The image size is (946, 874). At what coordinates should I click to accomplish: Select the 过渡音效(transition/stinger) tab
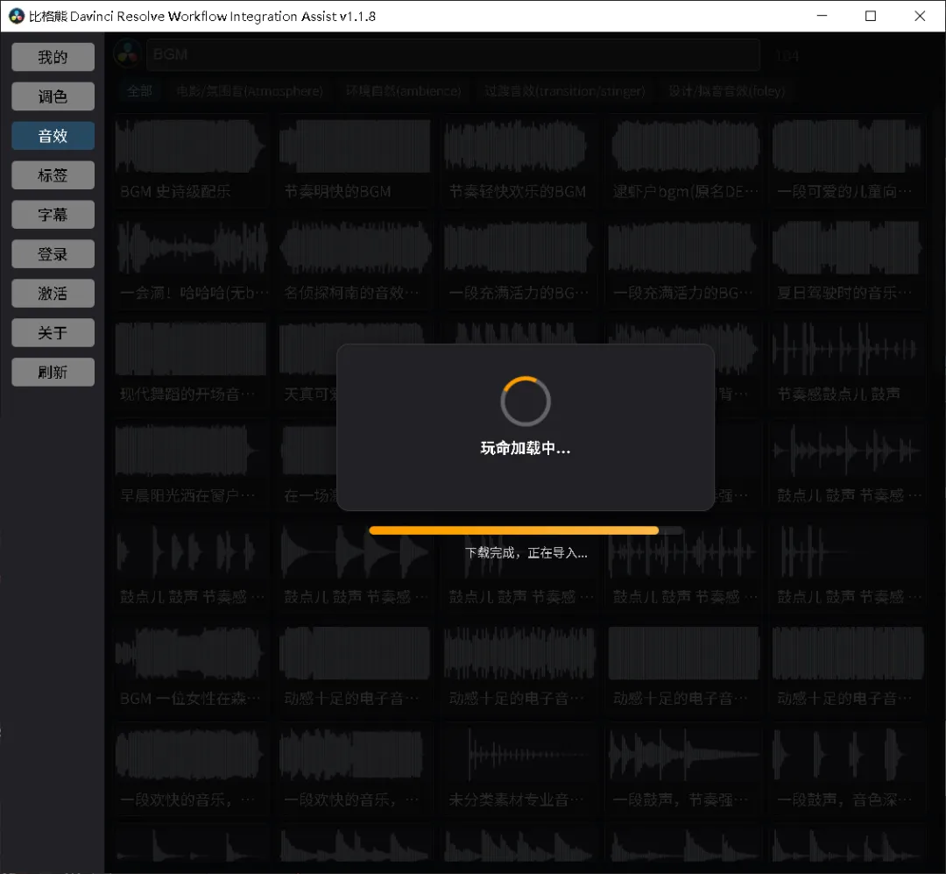click(565, 91)
